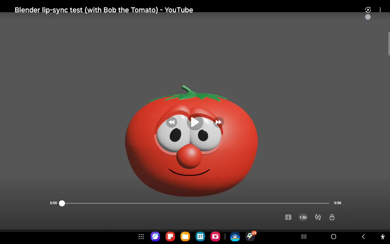Toggle the fit-to-screen icon

pyautogui.click(x=288, y=217)
